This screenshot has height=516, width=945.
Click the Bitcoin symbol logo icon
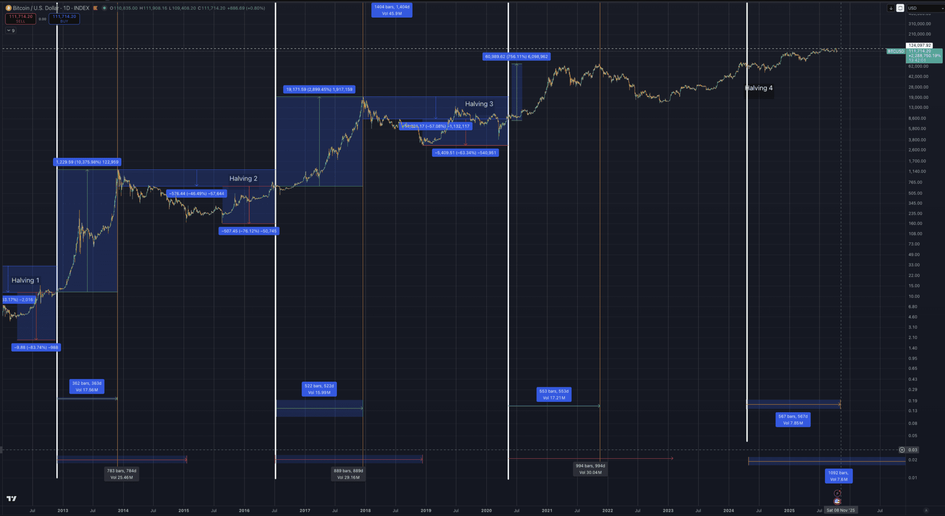8,8
